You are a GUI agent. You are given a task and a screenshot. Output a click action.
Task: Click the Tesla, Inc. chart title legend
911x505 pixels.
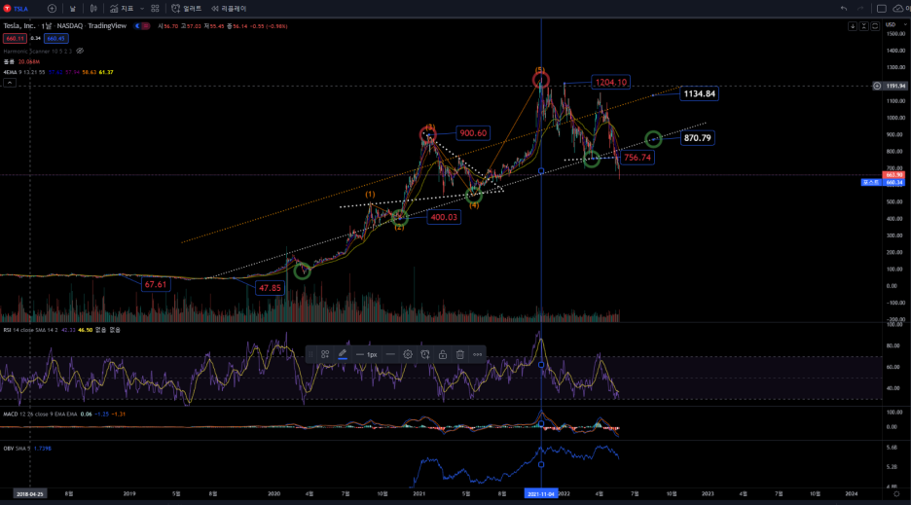[x=64, y=26]
